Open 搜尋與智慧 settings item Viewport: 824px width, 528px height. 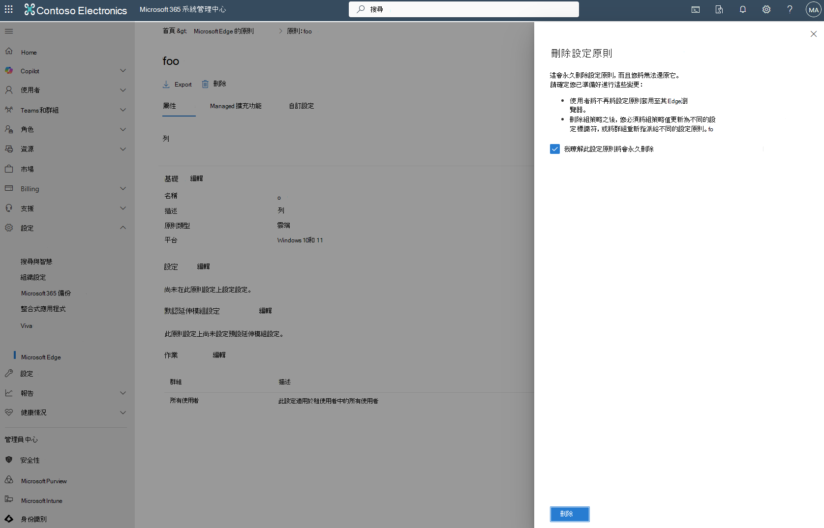click(x=36, y=262)
